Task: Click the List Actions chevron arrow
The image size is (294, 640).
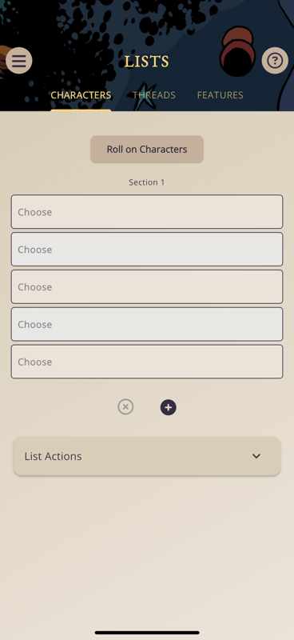Action: pos(256,456)
